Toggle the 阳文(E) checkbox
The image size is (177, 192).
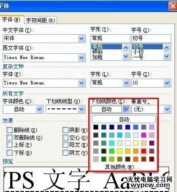[65, 145]
